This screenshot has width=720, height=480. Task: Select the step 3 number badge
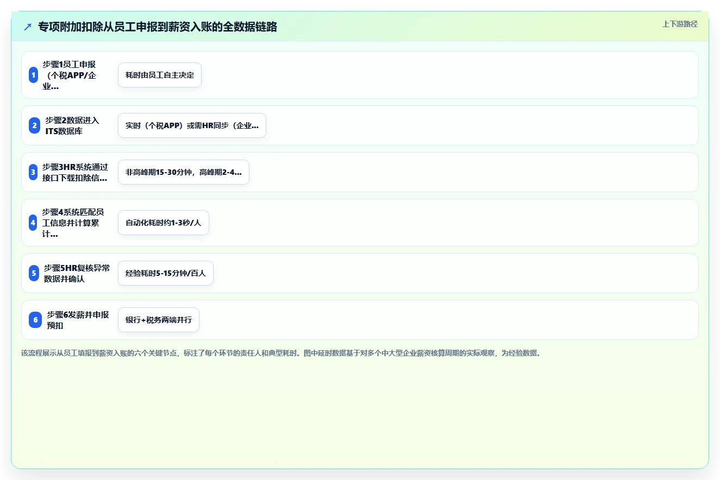pos(33,172)
